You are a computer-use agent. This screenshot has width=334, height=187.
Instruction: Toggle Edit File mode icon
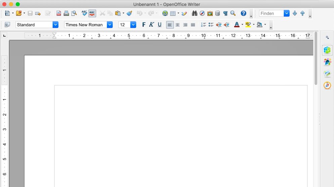(48, 13)
